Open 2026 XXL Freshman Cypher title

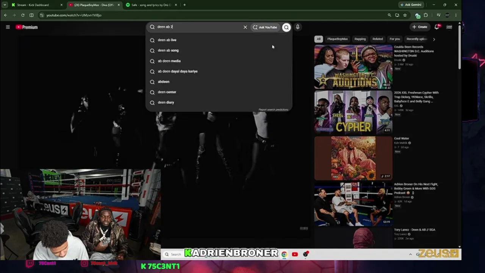point(416,97)
